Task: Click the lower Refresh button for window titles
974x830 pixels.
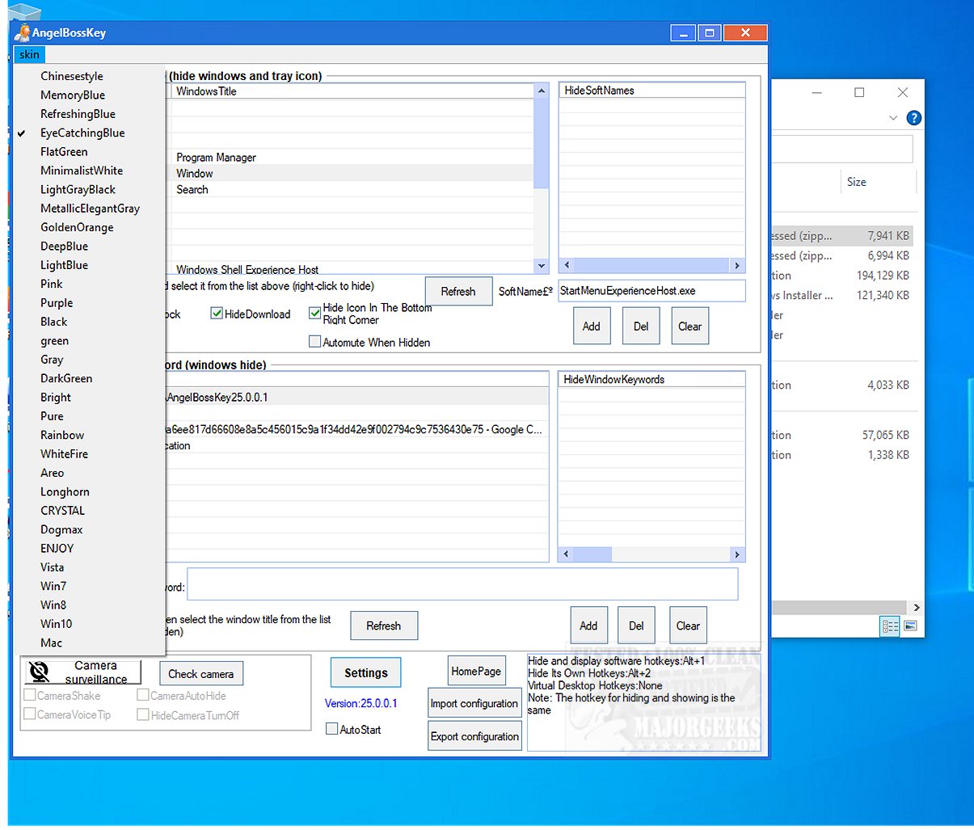Action: (x=384, y=626)
